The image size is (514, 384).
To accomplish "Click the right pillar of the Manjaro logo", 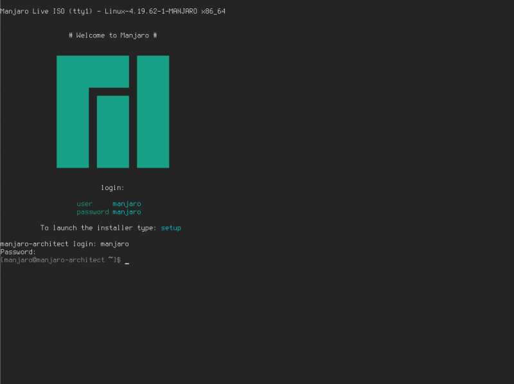I will point(153,112).
